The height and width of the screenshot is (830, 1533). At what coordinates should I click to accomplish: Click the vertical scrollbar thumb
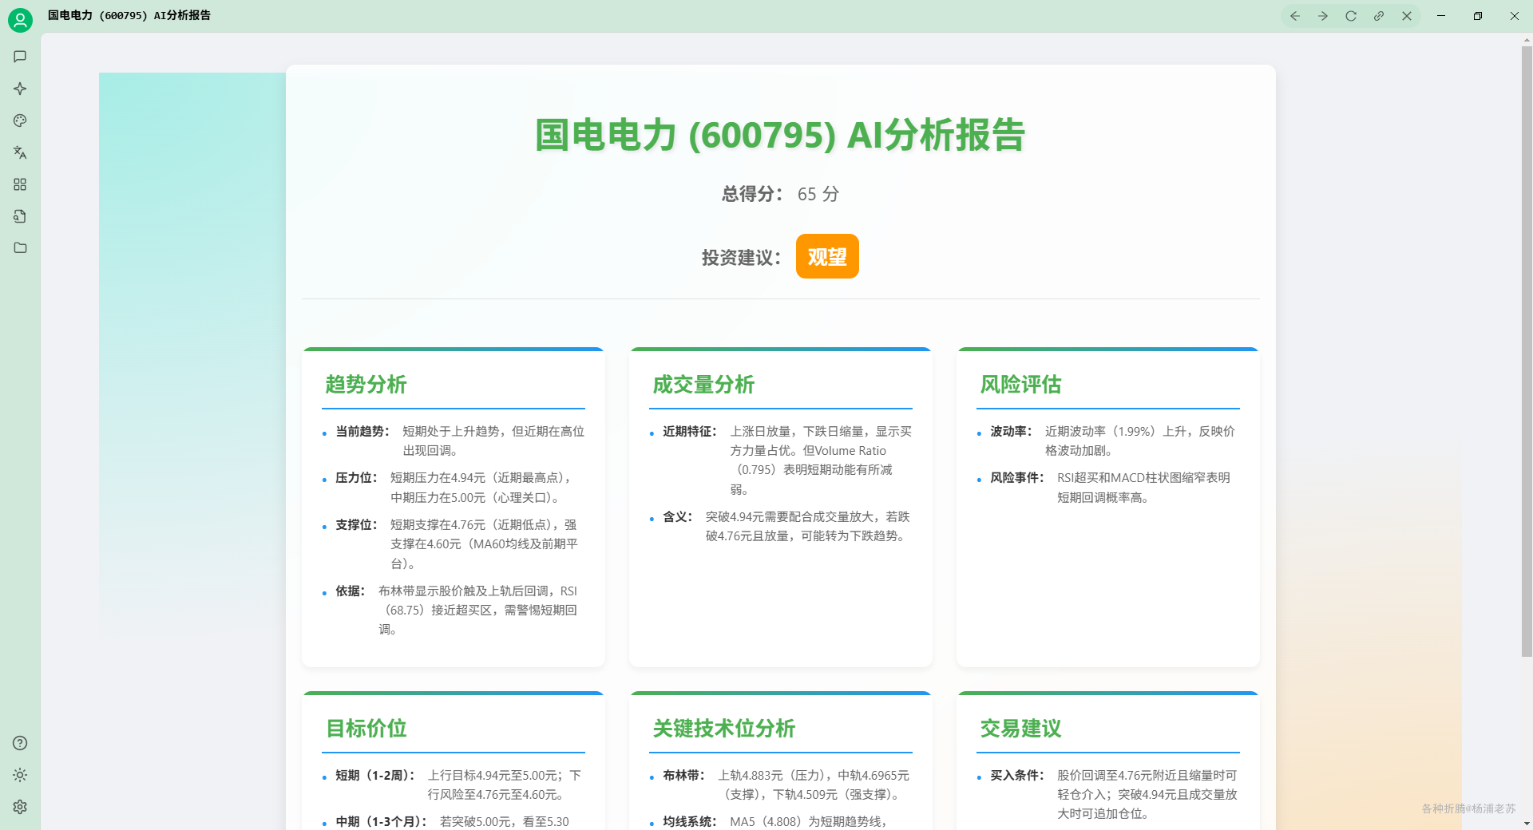click(1527, 351)
